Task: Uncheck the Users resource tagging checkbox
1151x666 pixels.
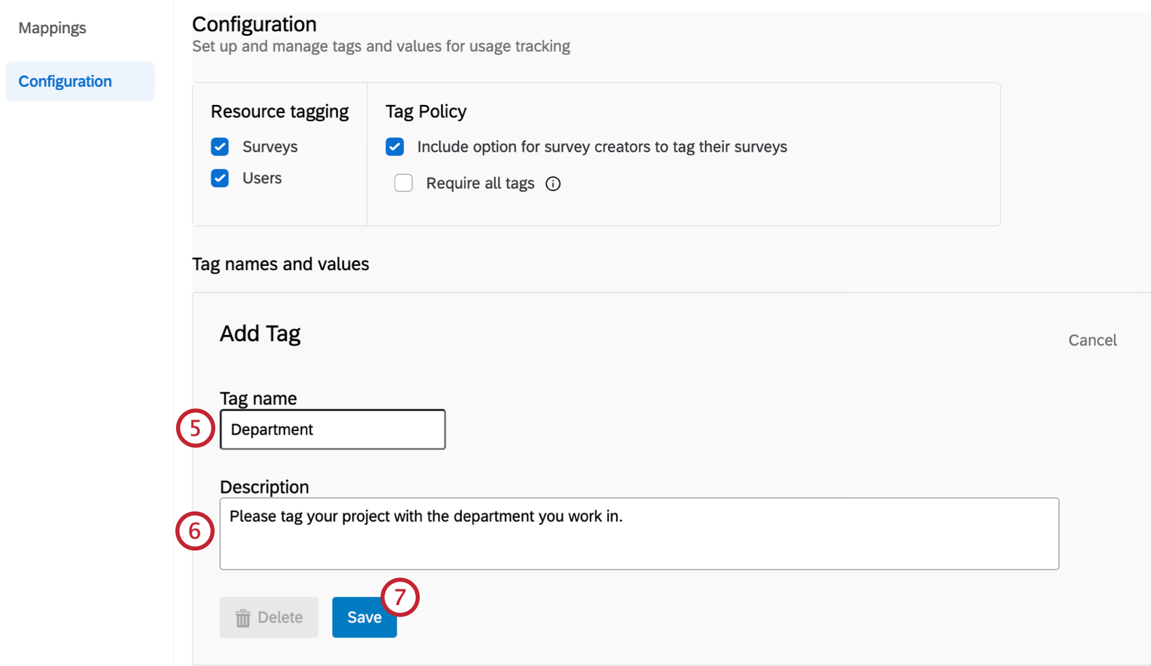Action: click(219, 178)
